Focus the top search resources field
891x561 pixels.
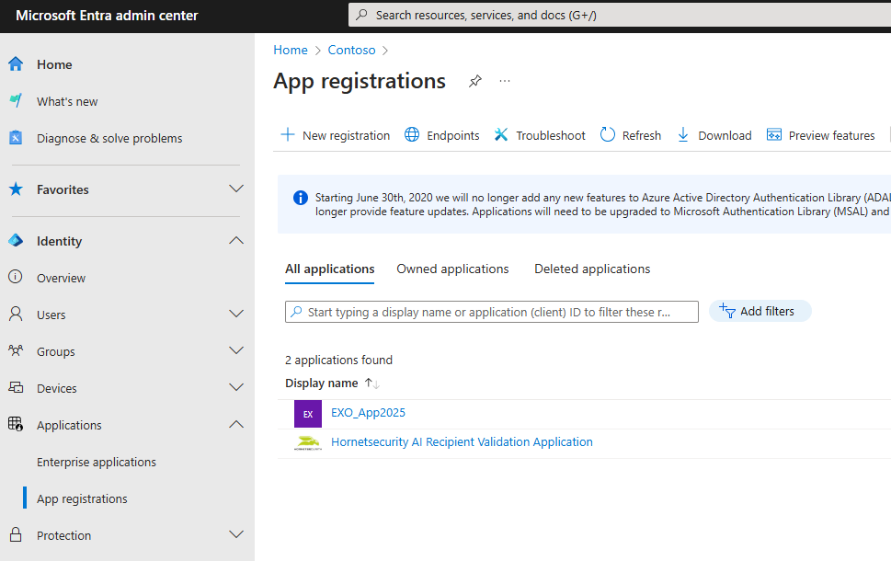[620, 16]
